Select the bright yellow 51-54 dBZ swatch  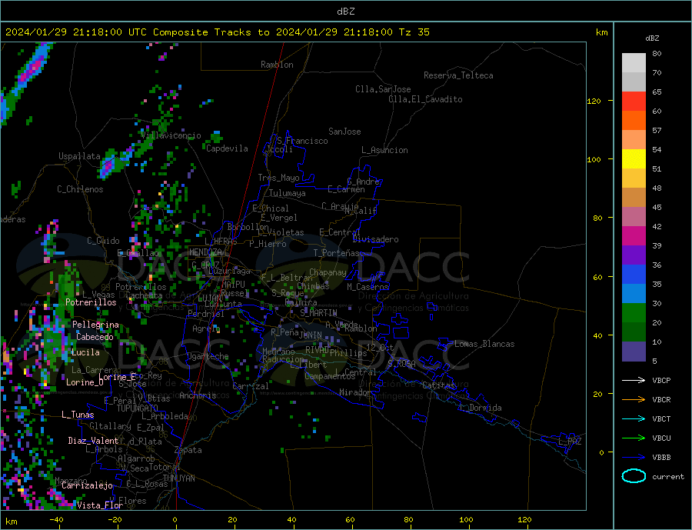point(634,159)
